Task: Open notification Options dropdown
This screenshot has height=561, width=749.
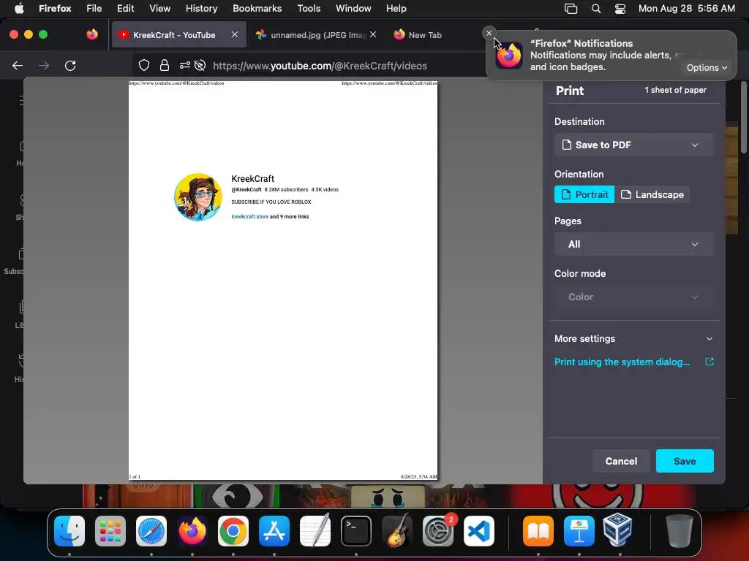Action: coord(707,68)
